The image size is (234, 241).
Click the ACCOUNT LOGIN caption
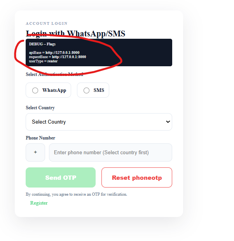46,24
